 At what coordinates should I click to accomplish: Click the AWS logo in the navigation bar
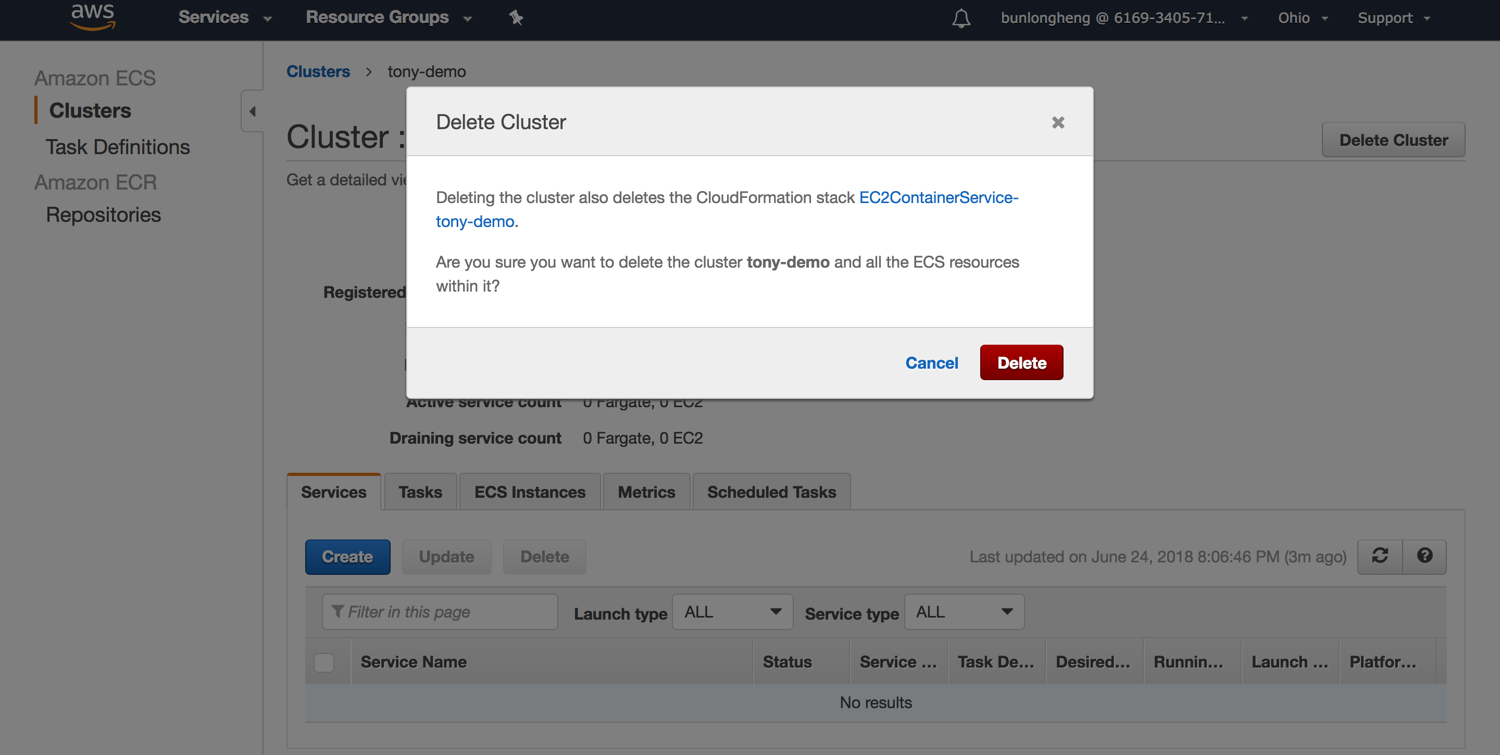pyautogui.click(x=92, y=18)
